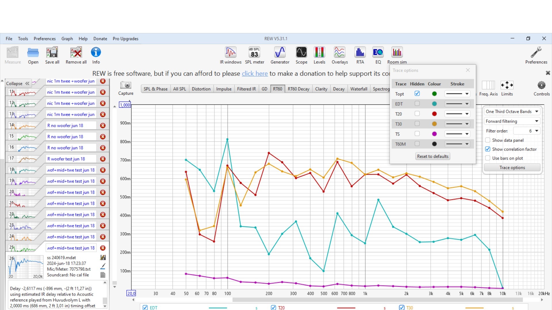Switch to the Clarity tab
This screenshot has height=310, width=552.
tap(321, 89)
